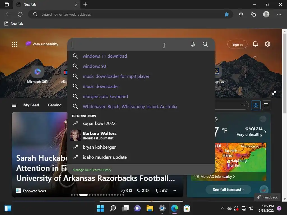Like the Sarah Huckabee article

[x=126, y=191]
